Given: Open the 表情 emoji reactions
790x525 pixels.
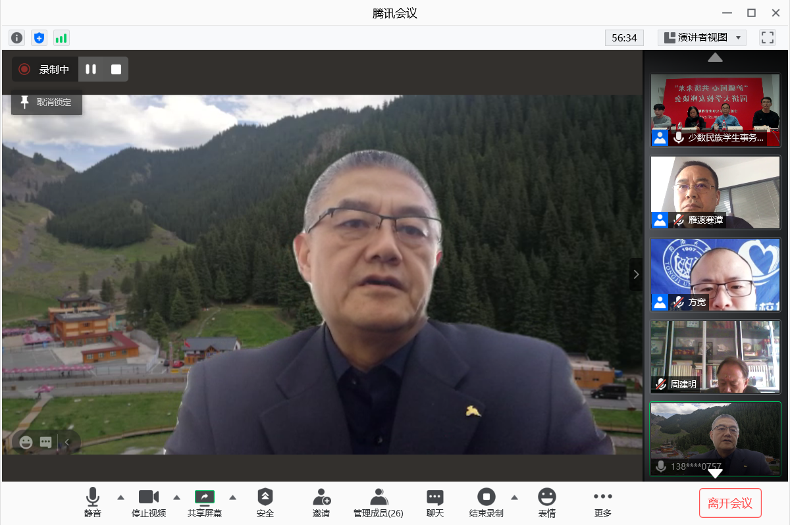Looking at the screenshot, I should tap(546, 503).
